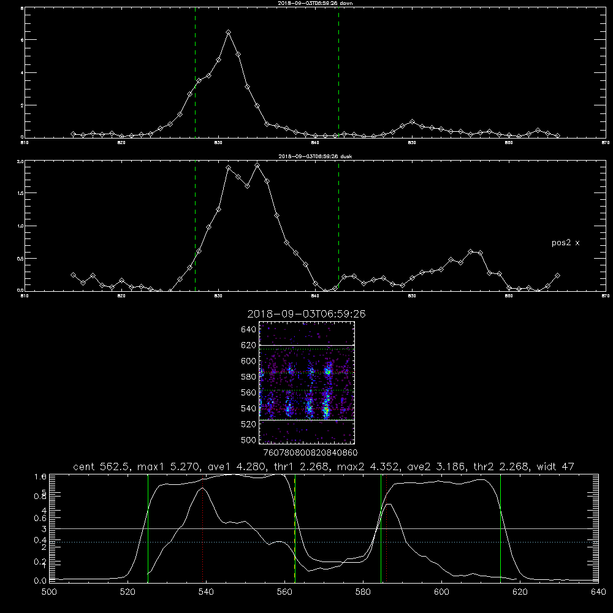Click the x-axis label 600 on bottom plot

[x=442, y=592]
